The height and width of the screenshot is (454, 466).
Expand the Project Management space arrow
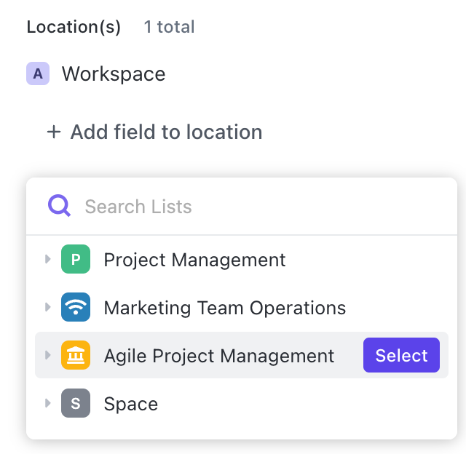[48, 260]
